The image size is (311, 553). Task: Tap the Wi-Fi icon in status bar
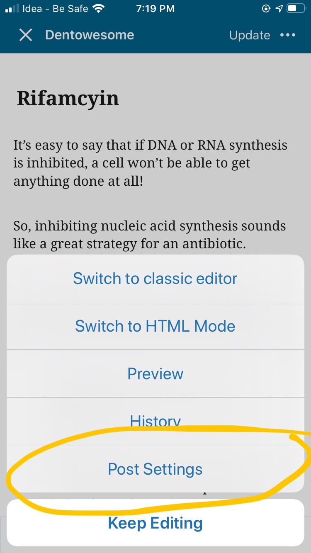(99, 9)
